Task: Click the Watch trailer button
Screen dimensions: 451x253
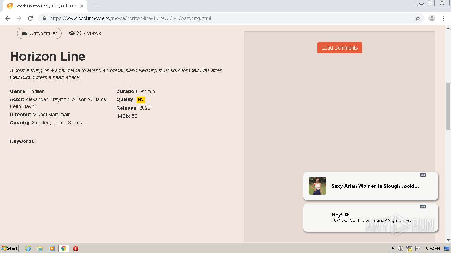Action: [39, 33]
